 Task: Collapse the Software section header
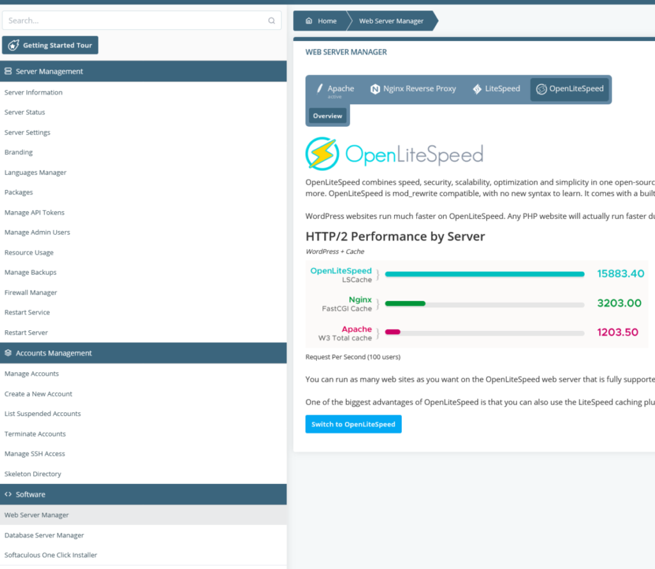[x=143, y=494]
